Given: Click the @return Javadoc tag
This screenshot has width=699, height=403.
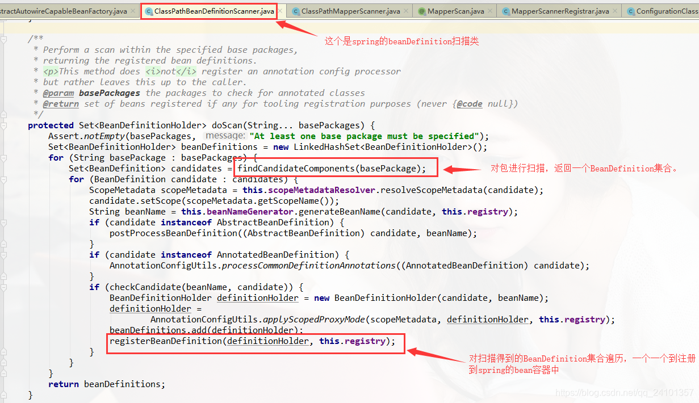Looking at the screenshot, I should (x=61, y=104).
